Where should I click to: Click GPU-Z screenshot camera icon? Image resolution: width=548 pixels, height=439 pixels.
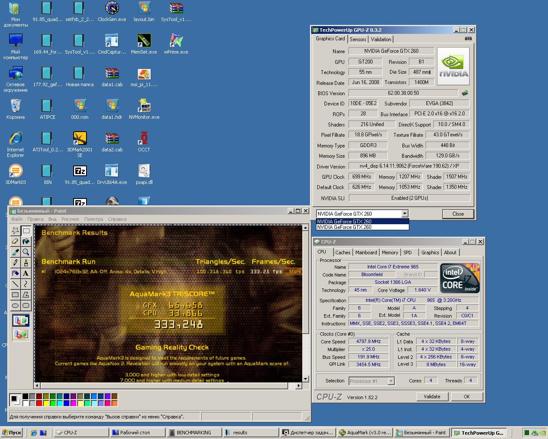pyautogui.click(x=468, y=39)
